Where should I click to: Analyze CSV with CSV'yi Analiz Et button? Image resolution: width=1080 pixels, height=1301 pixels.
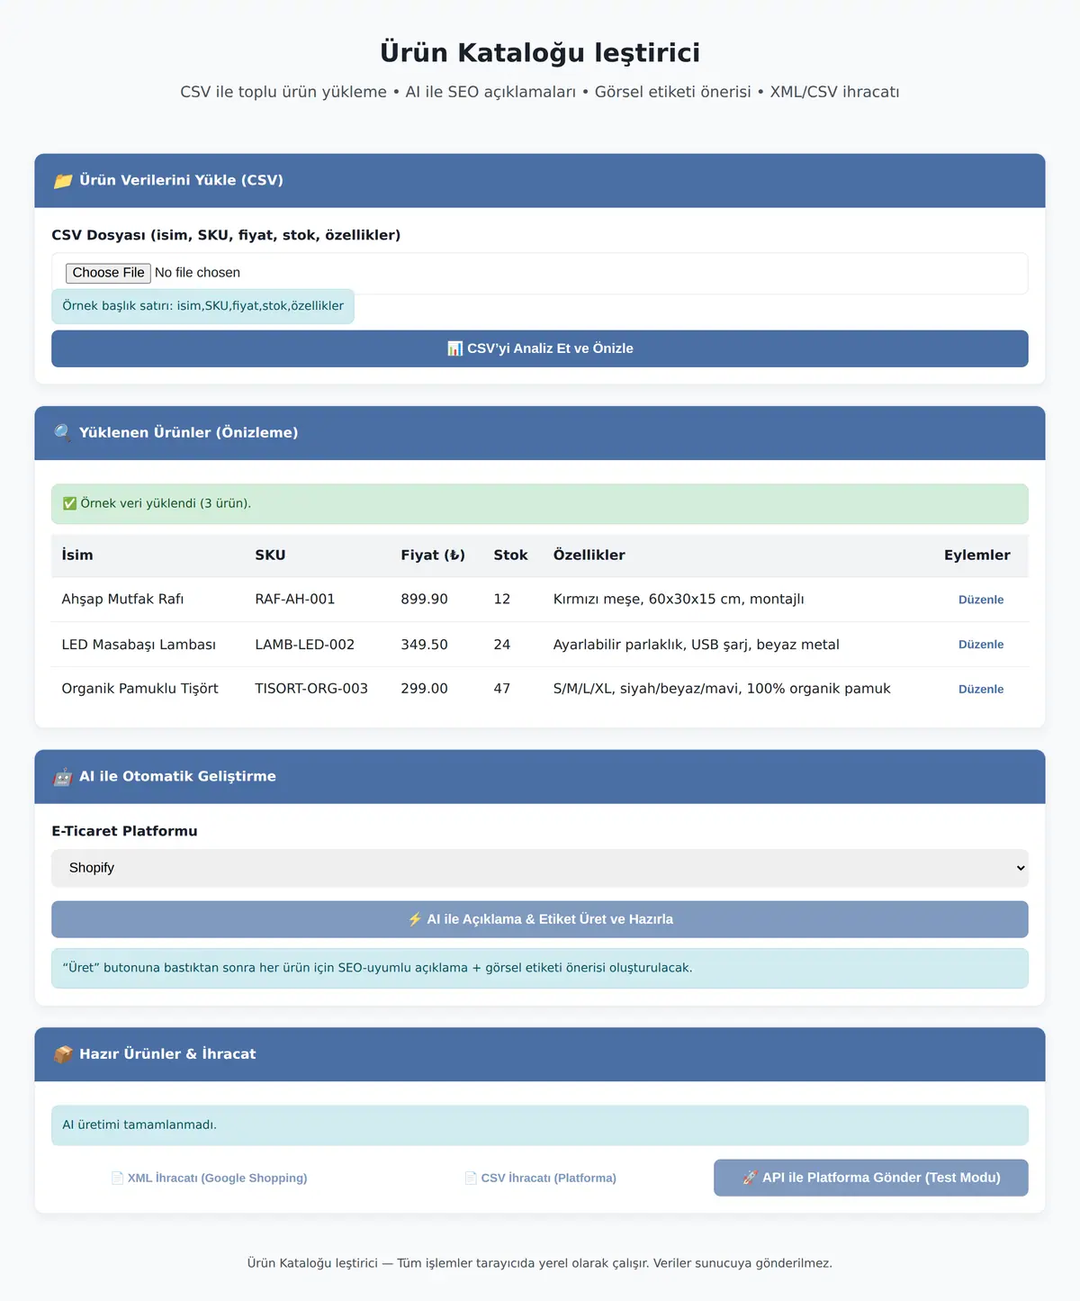[x=540, y=348]
